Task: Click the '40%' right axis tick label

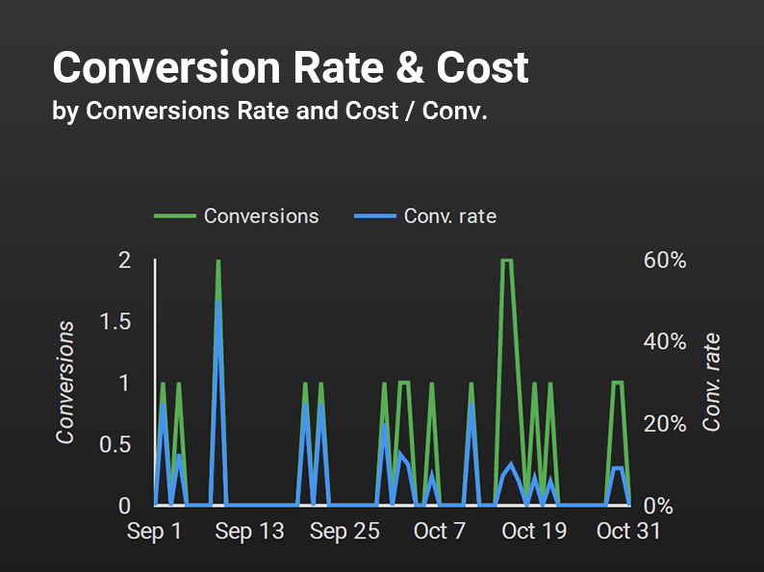Action: [664, 342]
